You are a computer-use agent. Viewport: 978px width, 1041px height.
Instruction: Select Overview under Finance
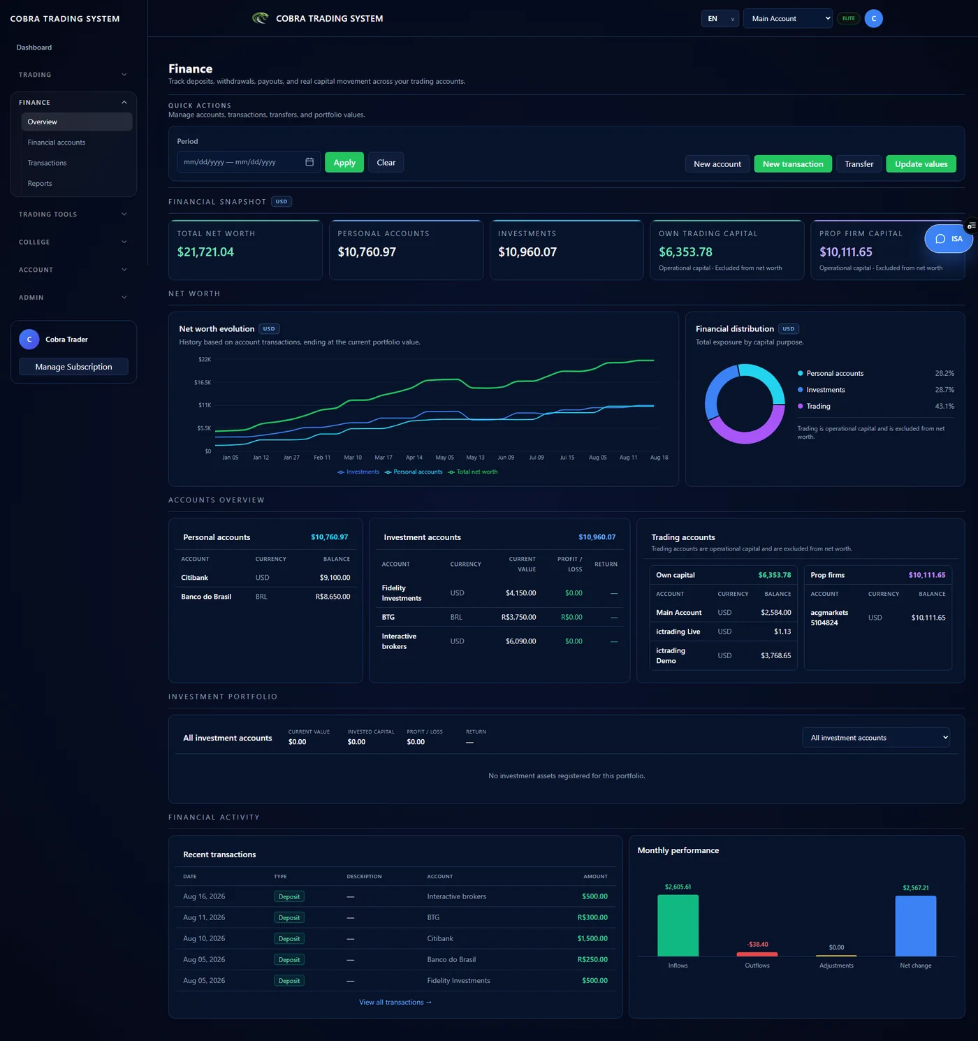(77, 122)
